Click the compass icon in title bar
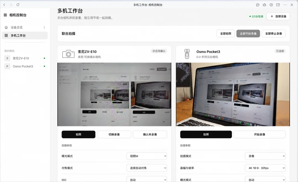298x182 pixels. click(271, 5)
